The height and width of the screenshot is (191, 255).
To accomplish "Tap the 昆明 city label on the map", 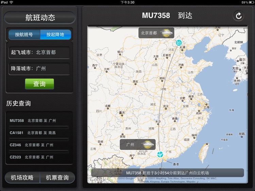I will [x=100, y=141].
